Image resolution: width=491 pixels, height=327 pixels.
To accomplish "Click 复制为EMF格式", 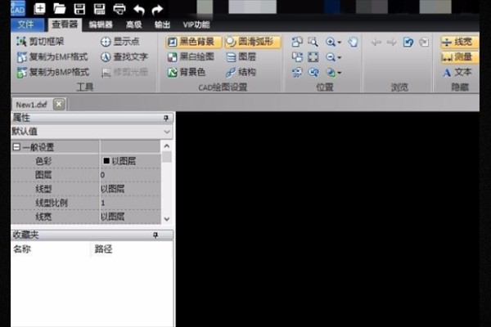I will 52,57.
